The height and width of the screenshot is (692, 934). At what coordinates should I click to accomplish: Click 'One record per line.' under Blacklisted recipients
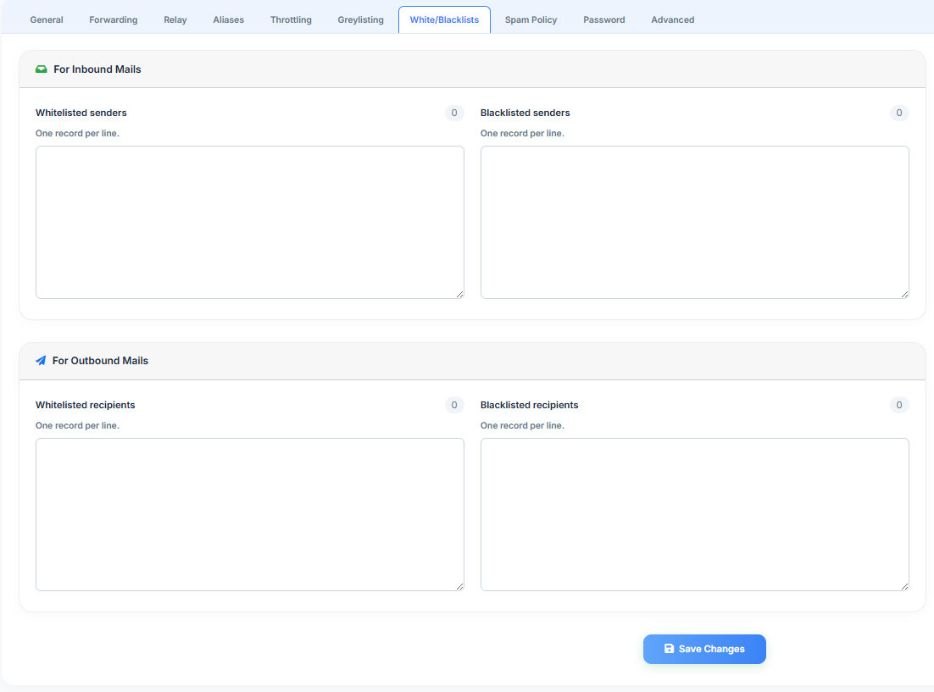[x=522, y=425]
